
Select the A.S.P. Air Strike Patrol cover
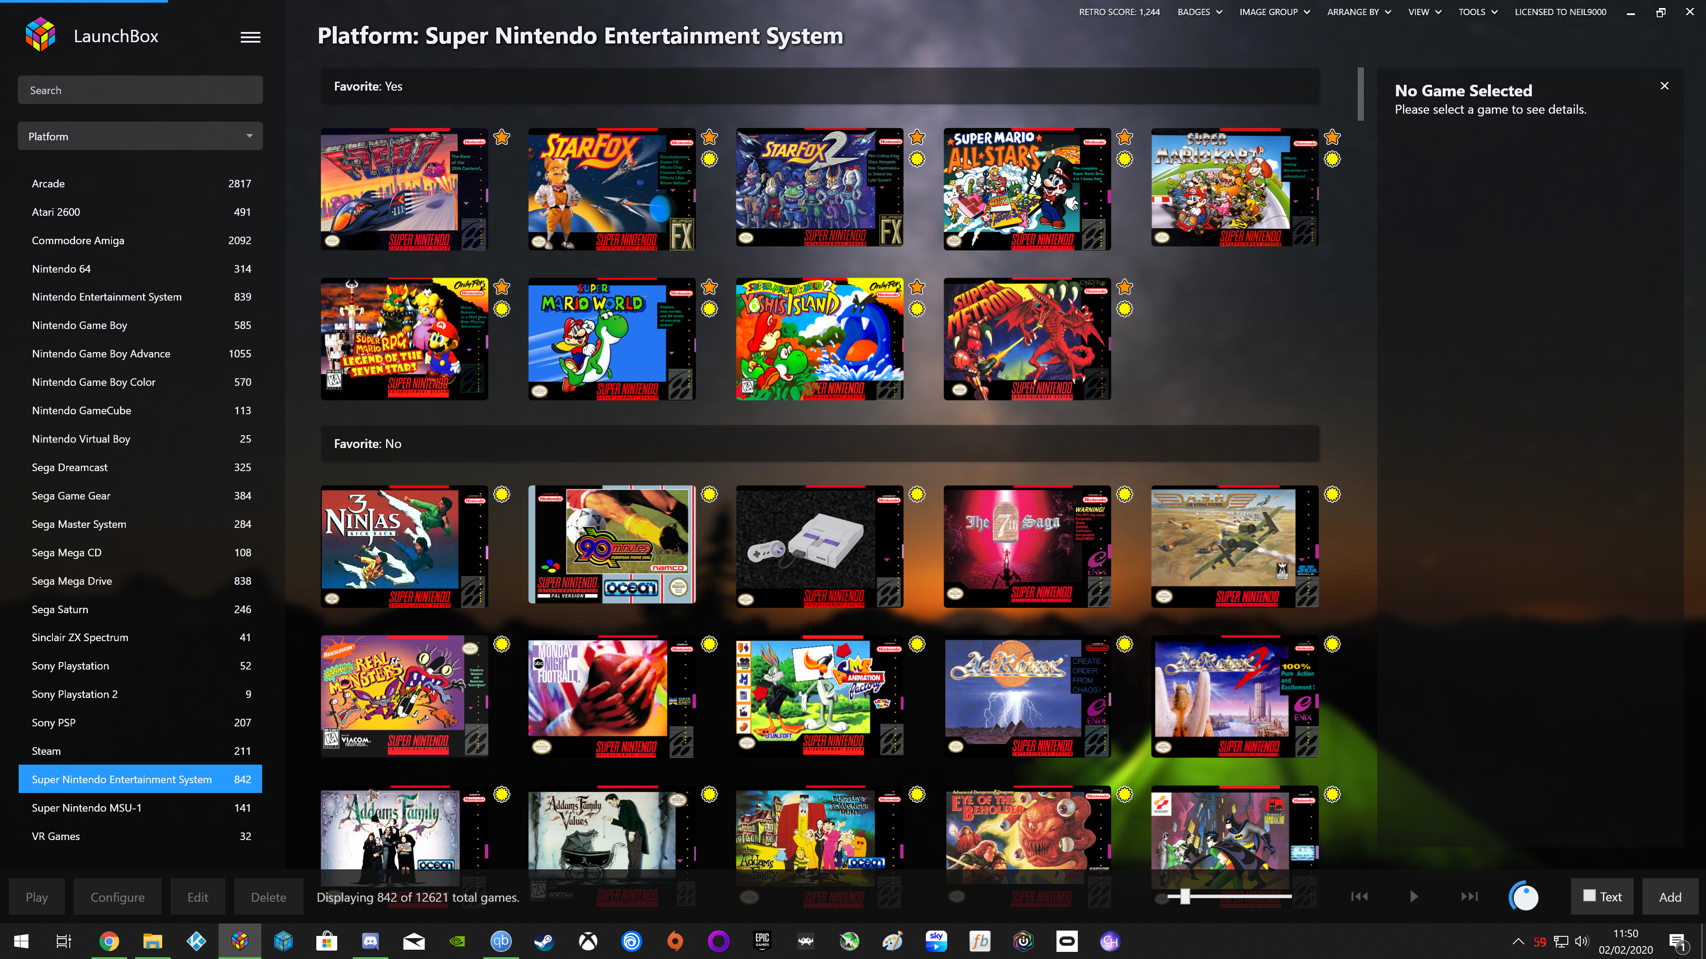click(x=1235, y=547)
